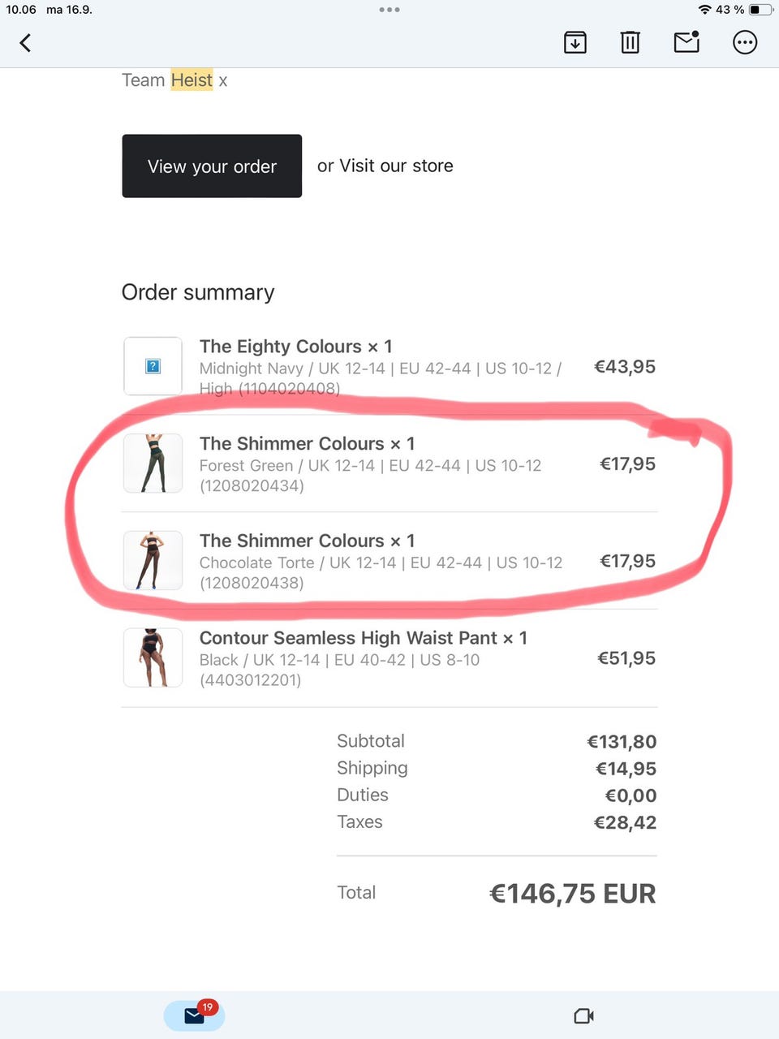The image size is (779, 1039).
Task: Tap the total €146,75 EUR amount
Action: [x=573, y=893]
